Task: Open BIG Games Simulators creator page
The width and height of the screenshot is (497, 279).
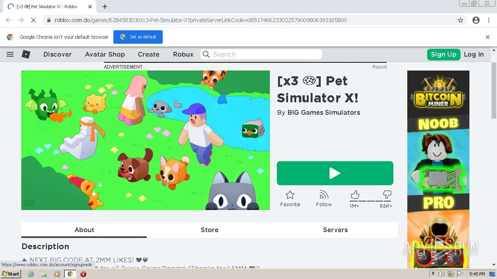Action: click(324, 112)
